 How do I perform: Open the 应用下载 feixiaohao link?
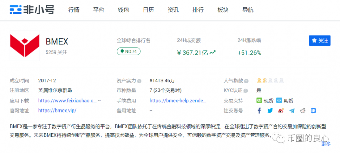coord(67,101)
